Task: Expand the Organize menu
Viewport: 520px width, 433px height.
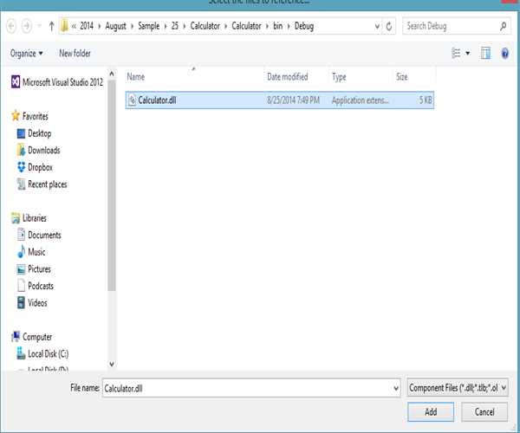Action: pyautogui.click(x=27, y=54)
